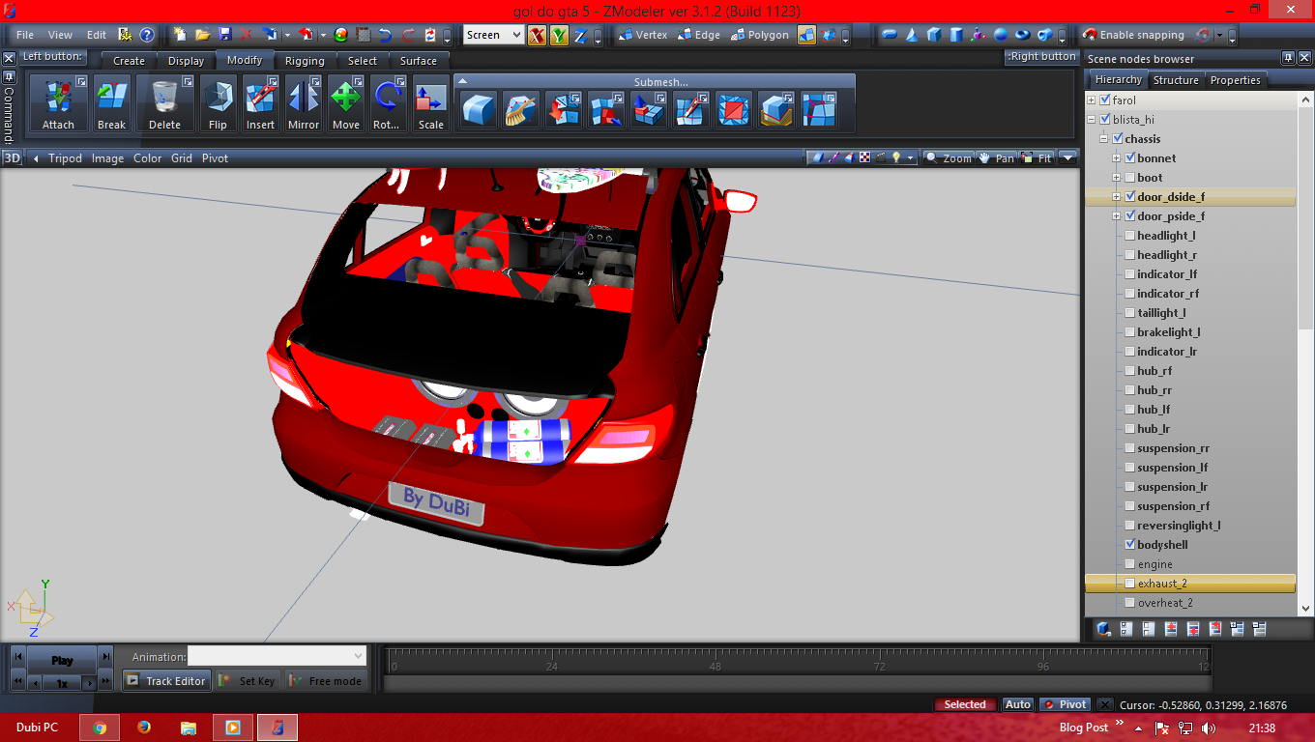Screen dimensions: 1315x742
Task: Select the Break tool
Action: (111, 103)
